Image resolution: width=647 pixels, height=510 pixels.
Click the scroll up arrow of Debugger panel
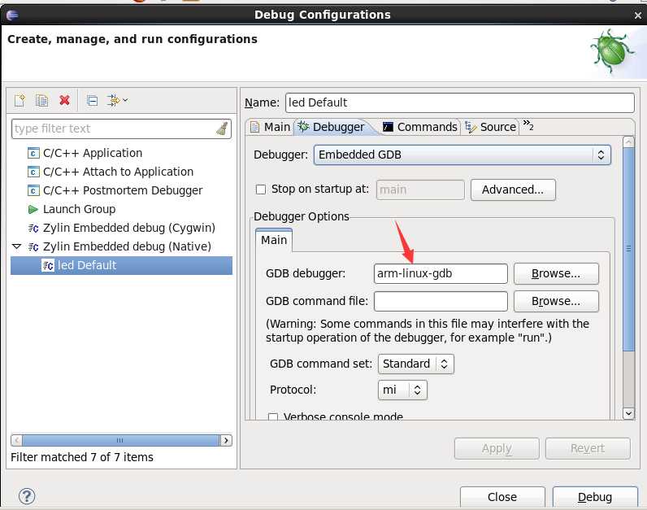tap(628, 142)
